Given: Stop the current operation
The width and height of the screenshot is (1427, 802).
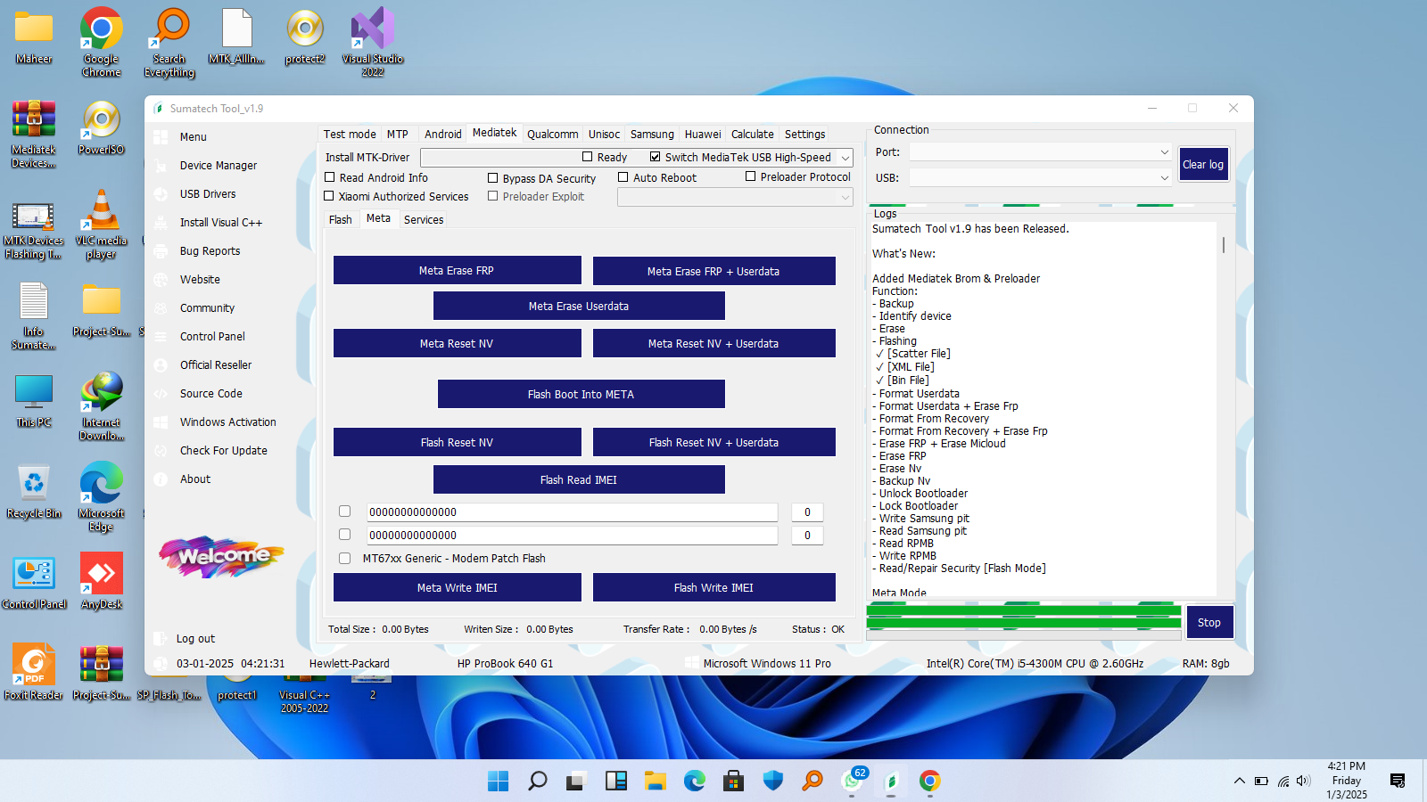Looking at the screenshot, I should [1209, 622].
